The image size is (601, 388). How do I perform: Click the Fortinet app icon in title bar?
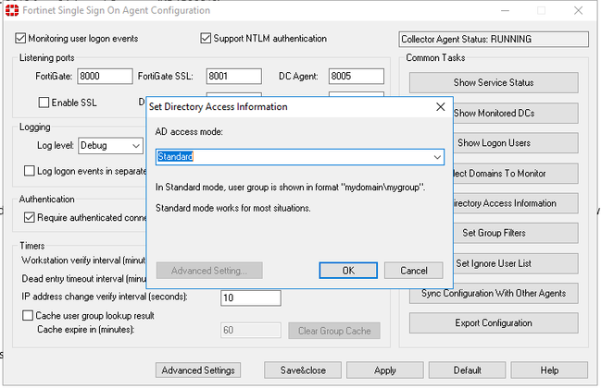tap(7, 10)
